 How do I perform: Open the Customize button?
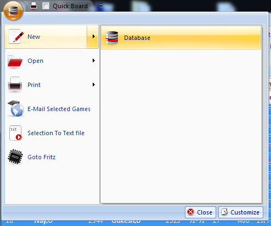(x=241, y=212)
